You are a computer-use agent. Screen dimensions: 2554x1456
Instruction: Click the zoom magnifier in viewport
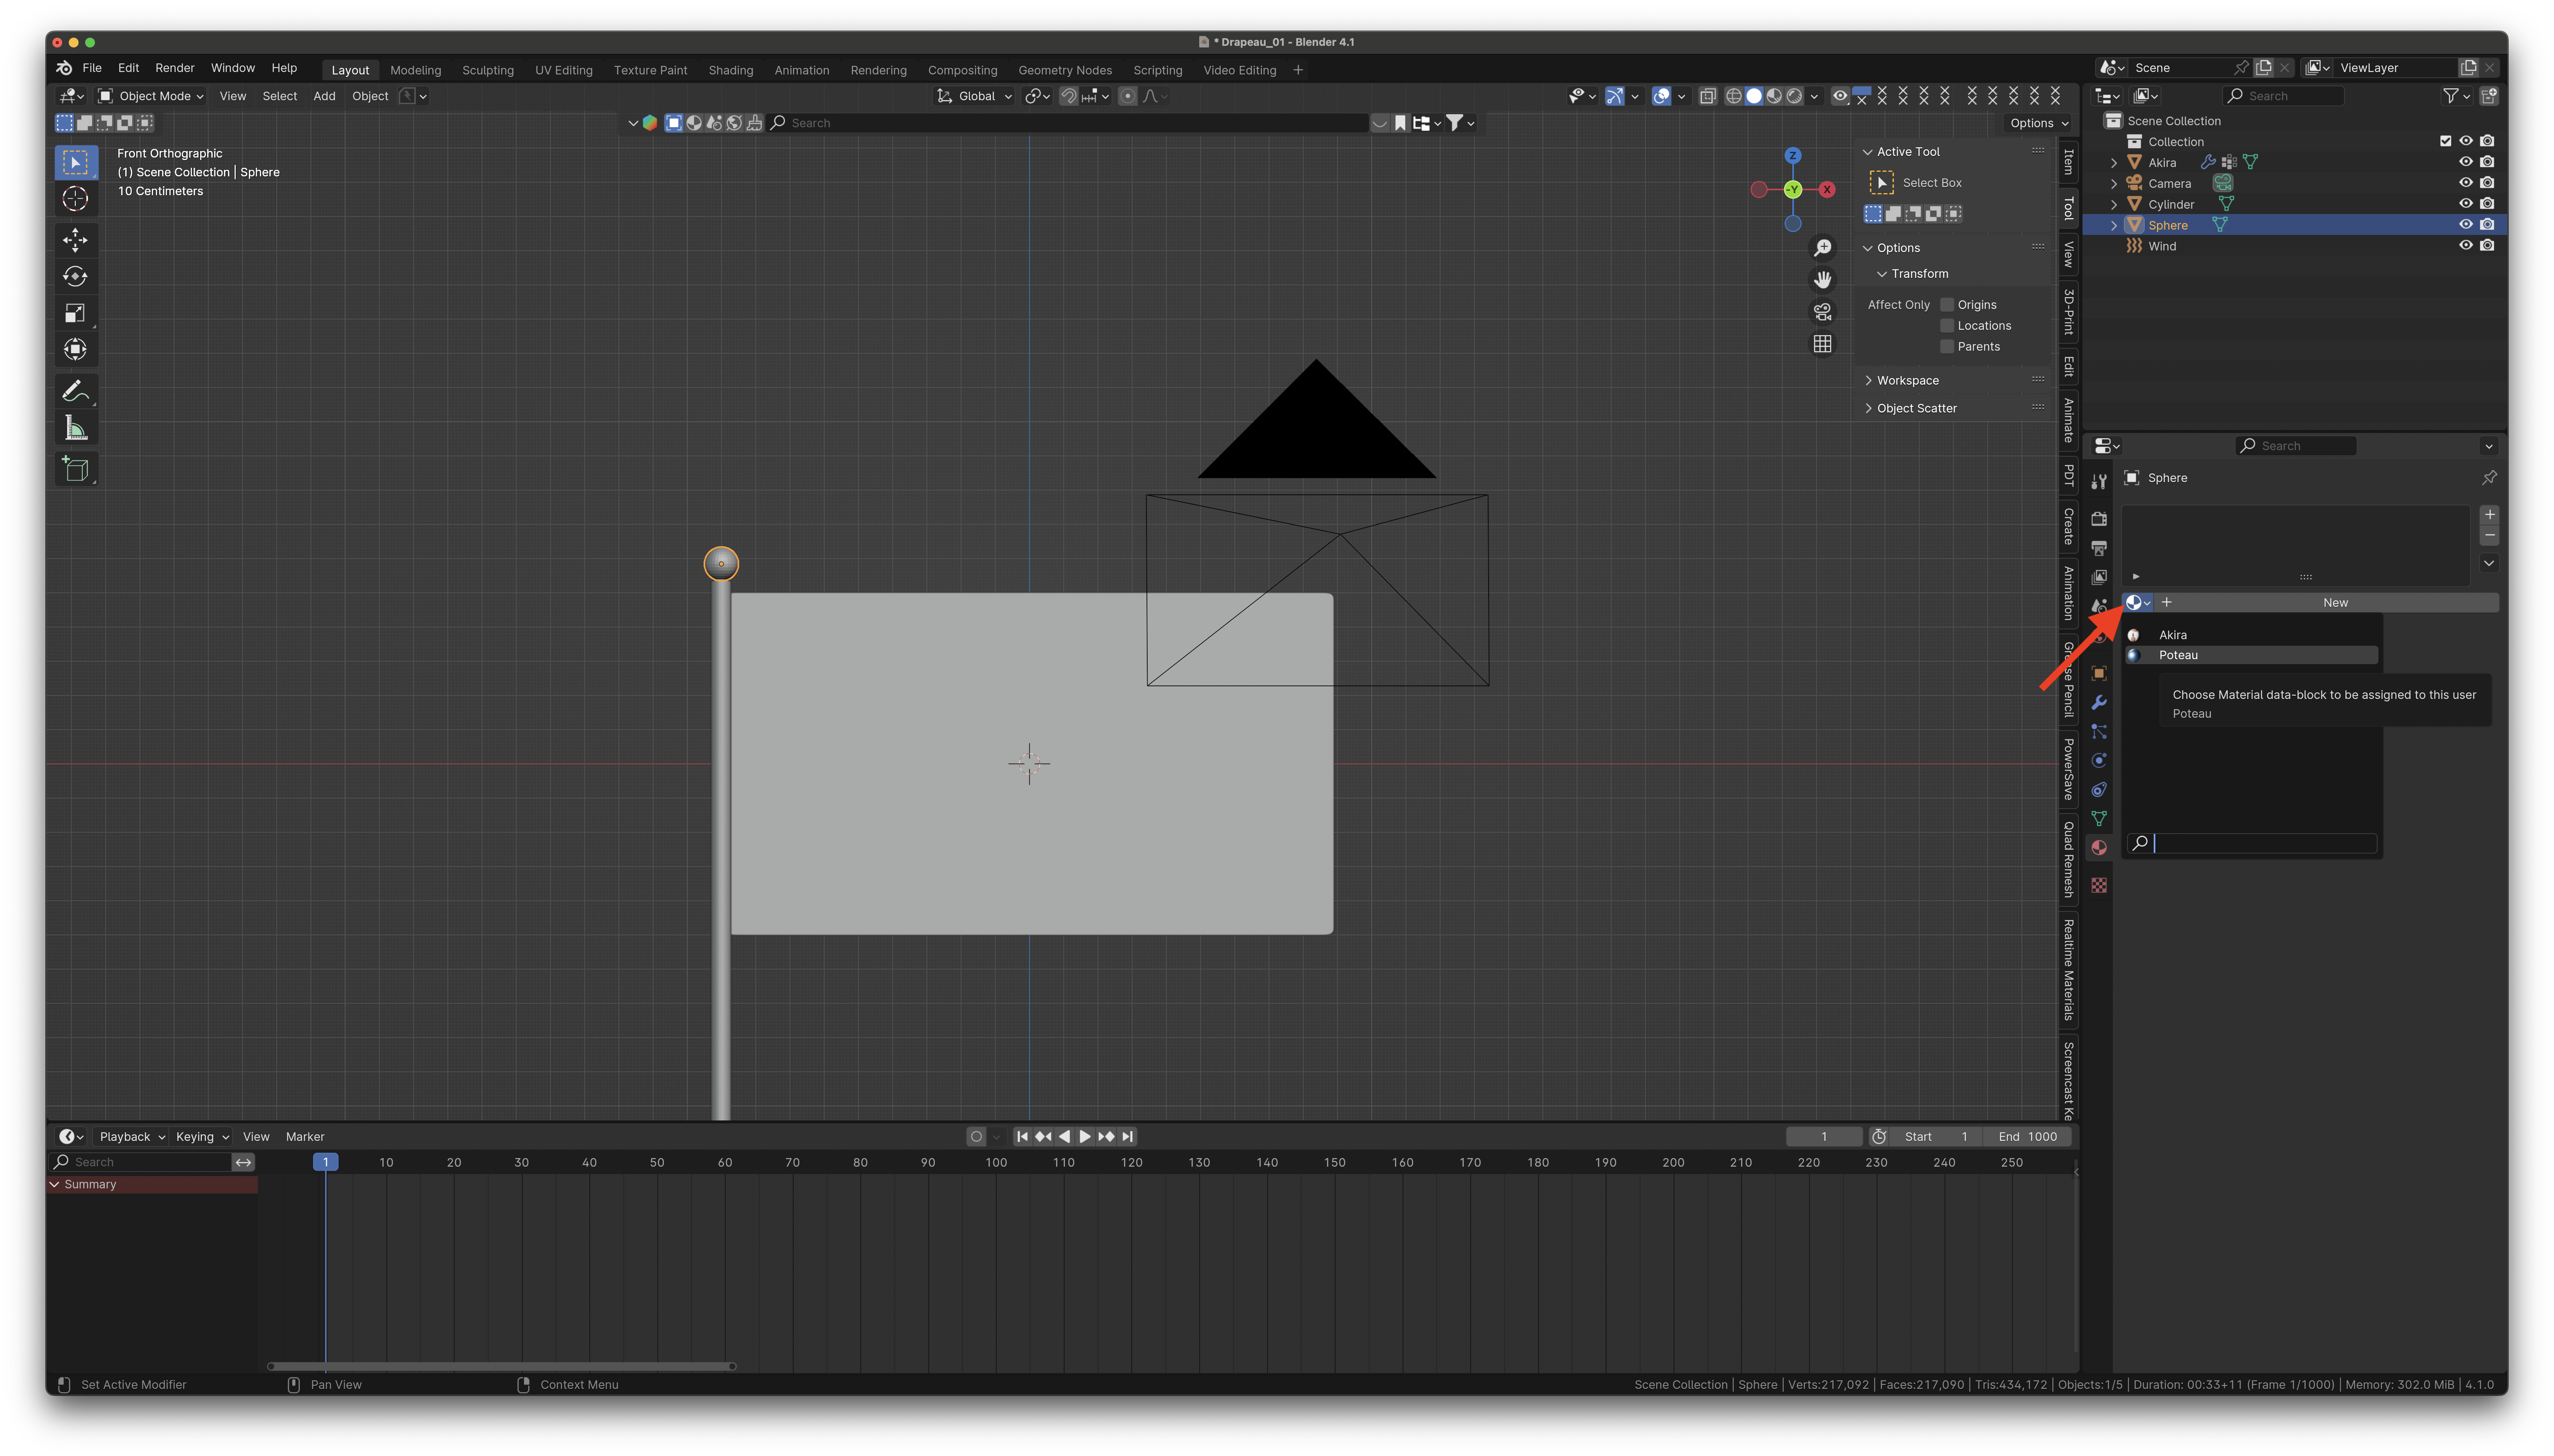[1823, 247]
